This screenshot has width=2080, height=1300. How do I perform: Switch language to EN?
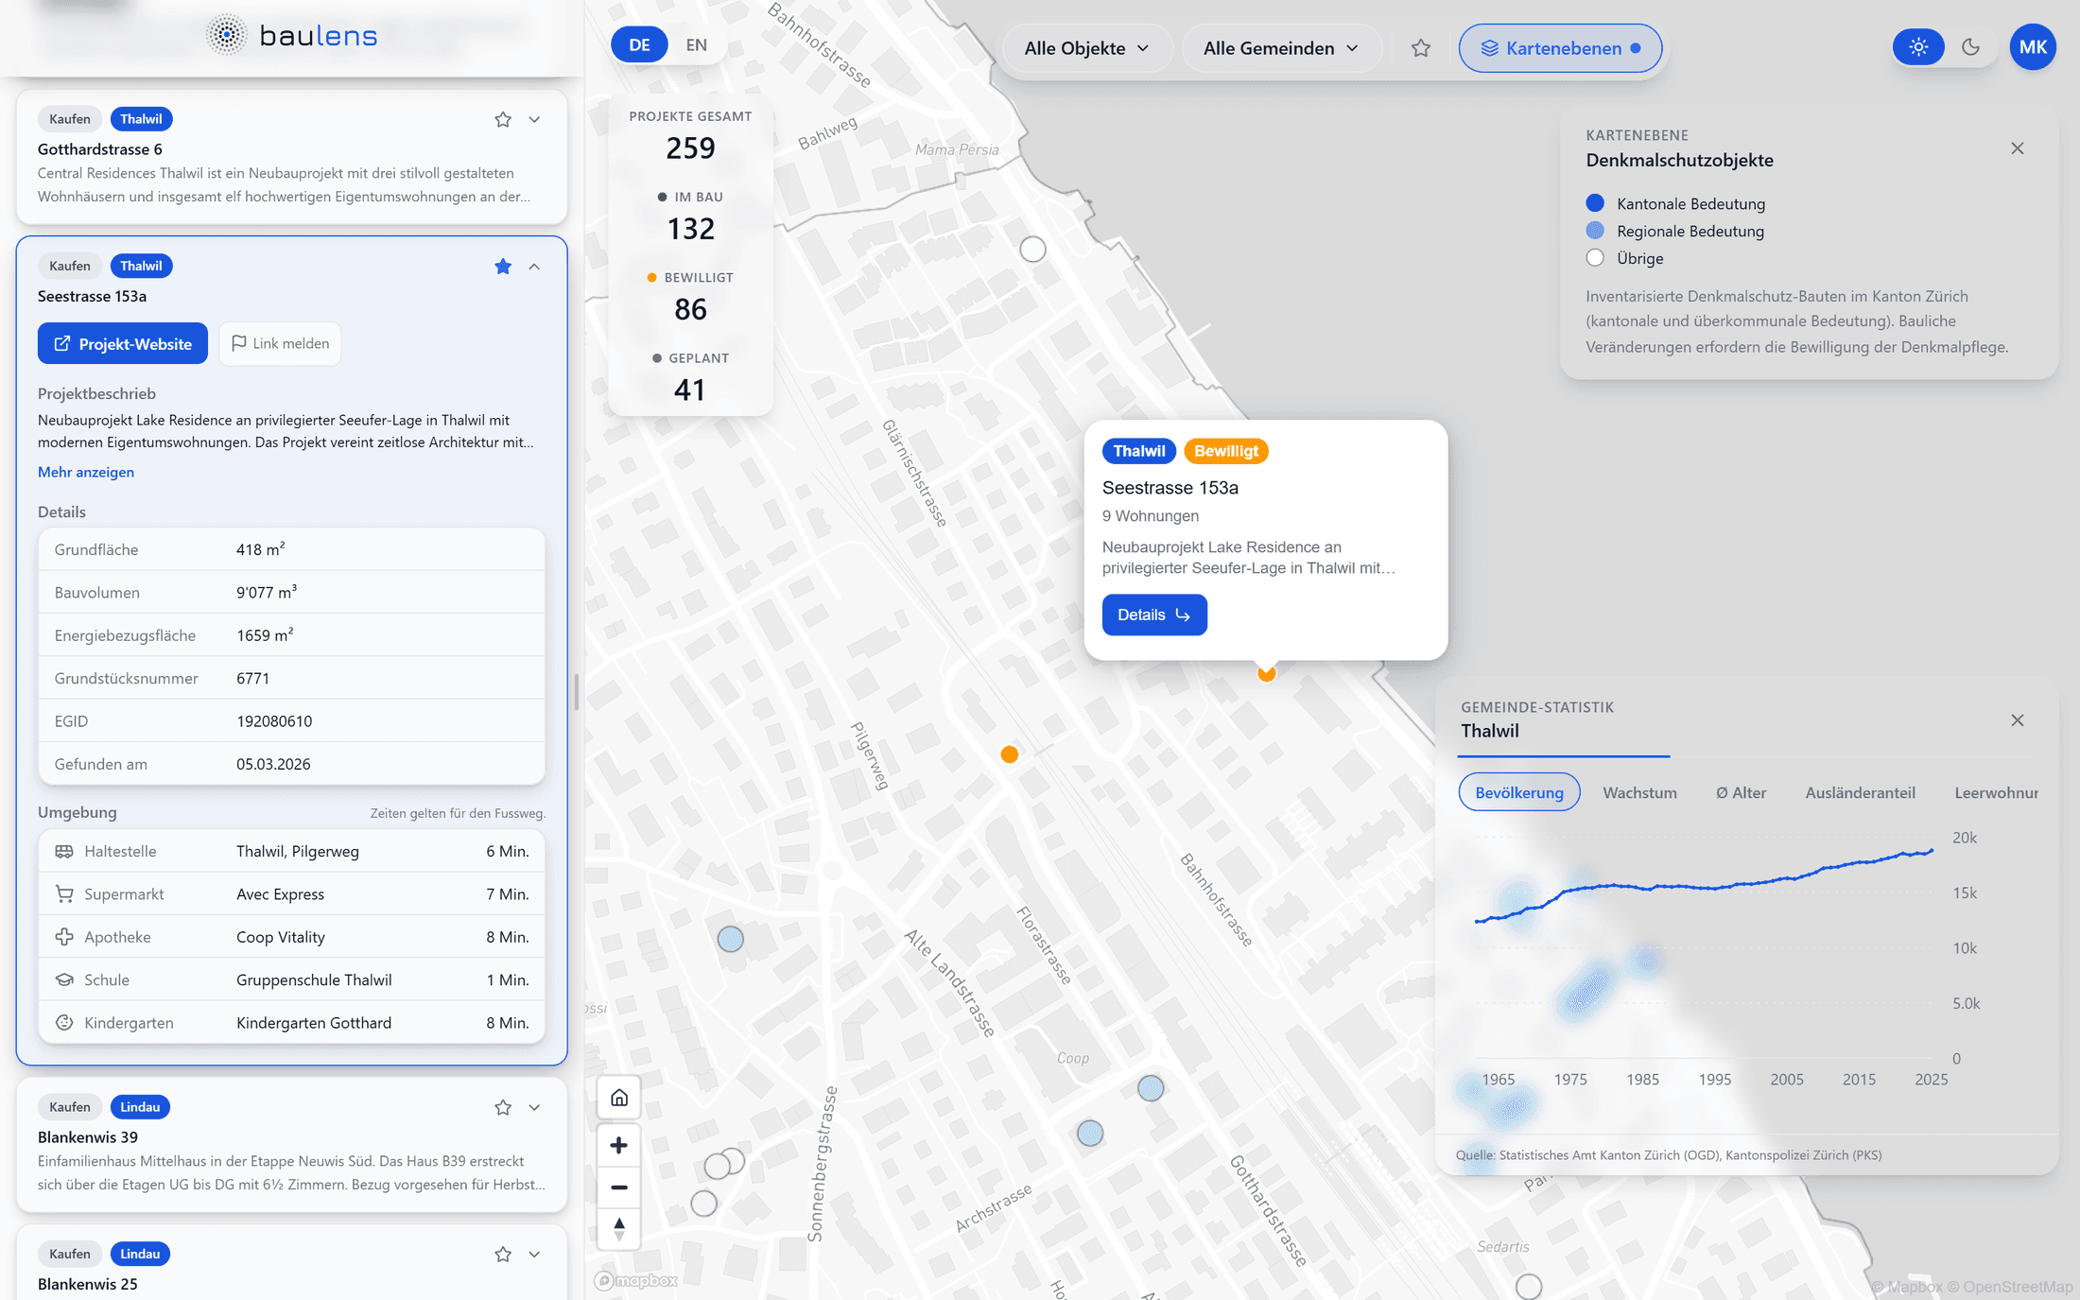(x=696, y=45)
